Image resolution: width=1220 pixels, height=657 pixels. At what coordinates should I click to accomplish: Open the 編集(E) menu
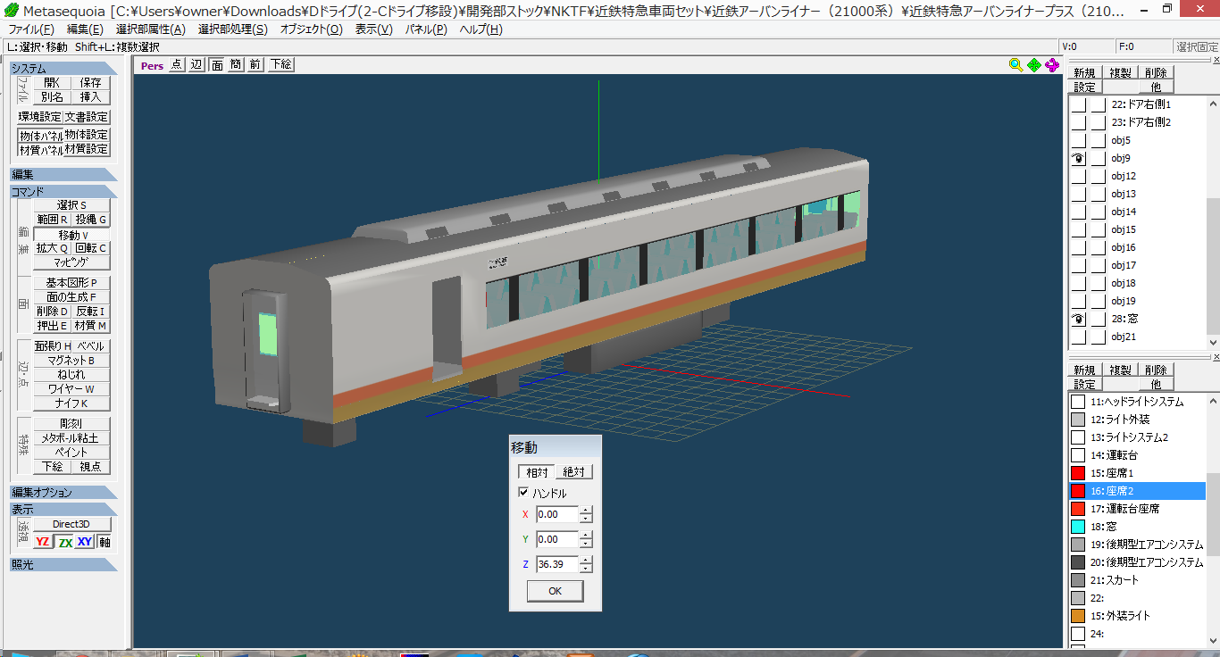pos(86,29)
